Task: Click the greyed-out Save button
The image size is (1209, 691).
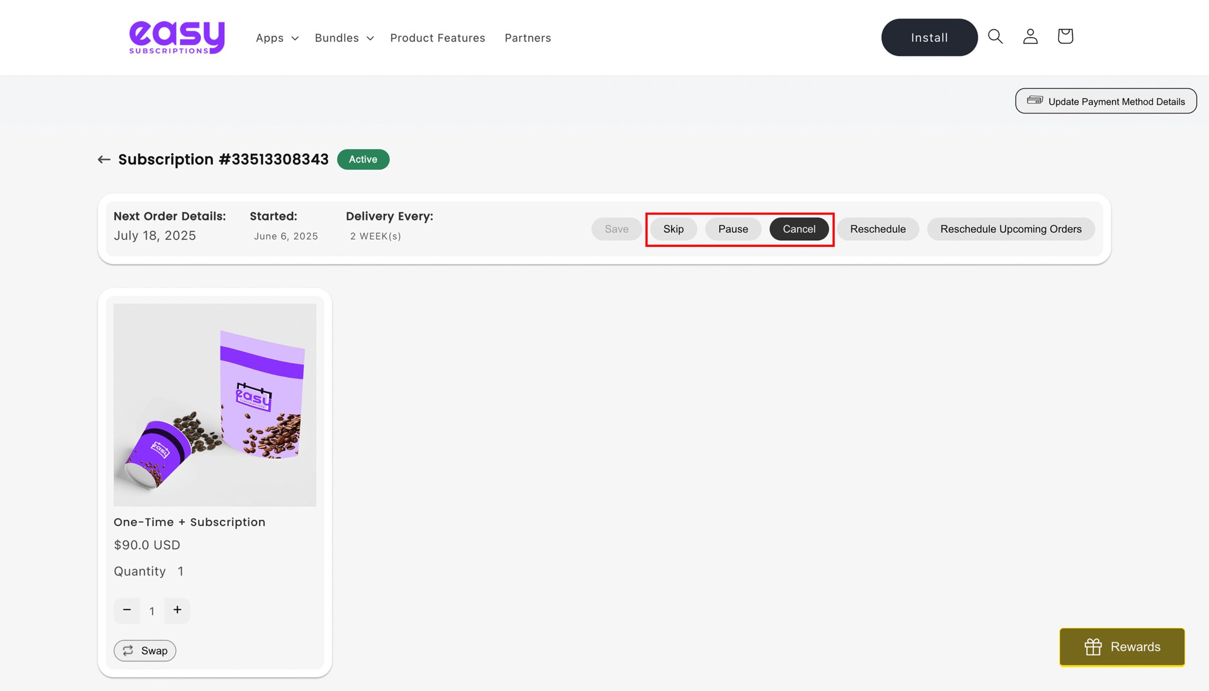Action: (616, 229)
